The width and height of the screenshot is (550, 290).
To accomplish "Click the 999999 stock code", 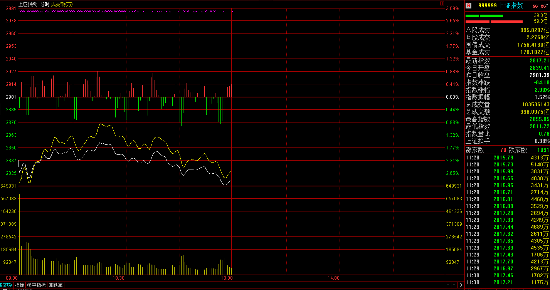I will (x=487, y=5).
